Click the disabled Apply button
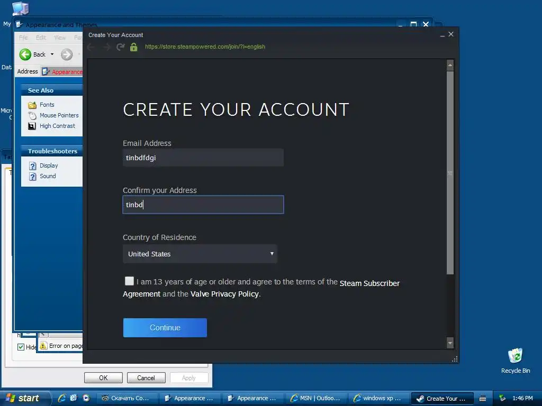The image size is (542, 406). point(189,377)
